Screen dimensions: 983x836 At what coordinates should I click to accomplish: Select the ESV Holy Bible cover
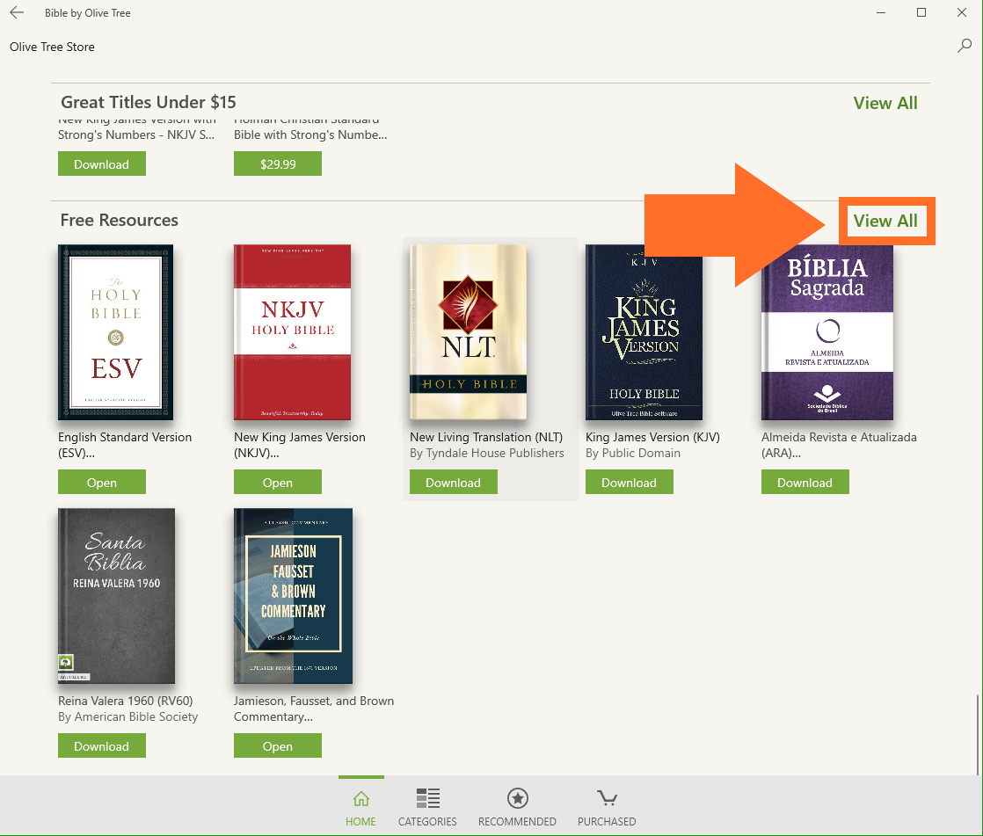[x=116, y=332]
